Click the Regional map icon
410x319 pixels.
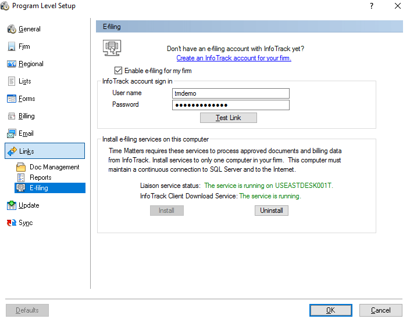coord(12,64)
